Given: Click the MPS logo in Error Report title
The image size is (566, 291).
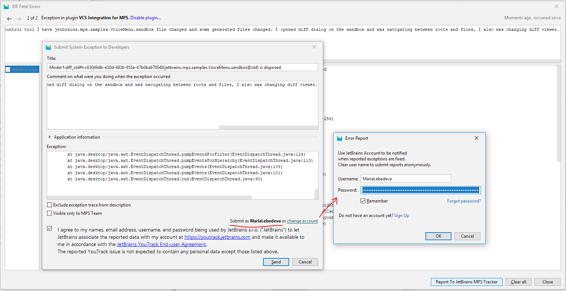Looking at the screenshot, I should (x=340, y=138).
